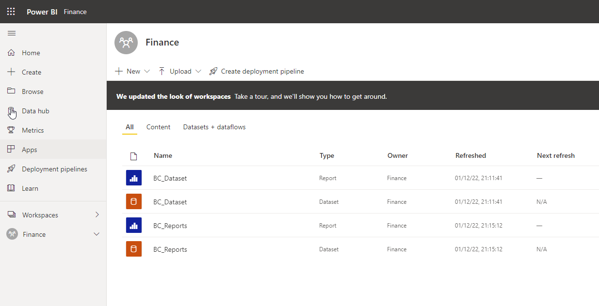The width and height of the screenshot is (599, 306).
Task: Sort by the Type column header
Action: (327, 155)
